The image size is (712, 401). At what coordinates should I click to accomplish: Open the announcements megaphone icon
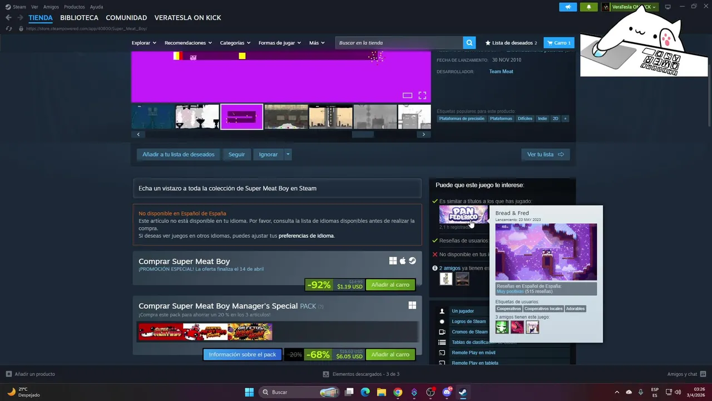(568, 7)
